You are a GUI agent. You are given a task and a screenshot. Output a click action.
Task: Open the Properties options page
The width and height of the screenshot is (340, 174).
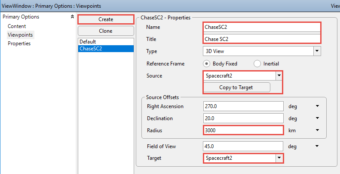19,43
